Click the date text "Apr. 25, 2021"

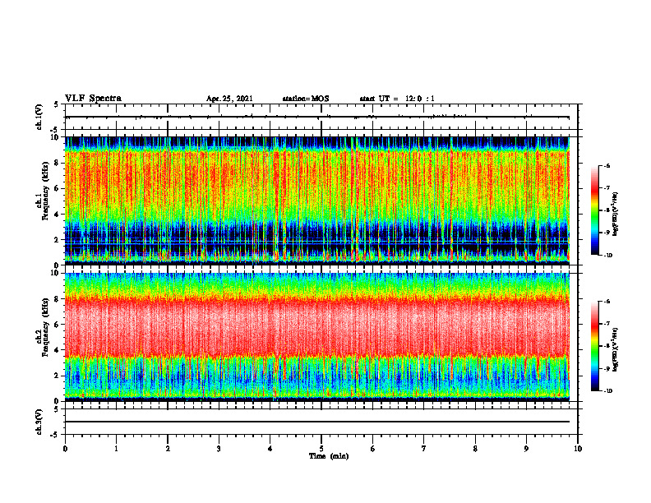click(229, 99)
